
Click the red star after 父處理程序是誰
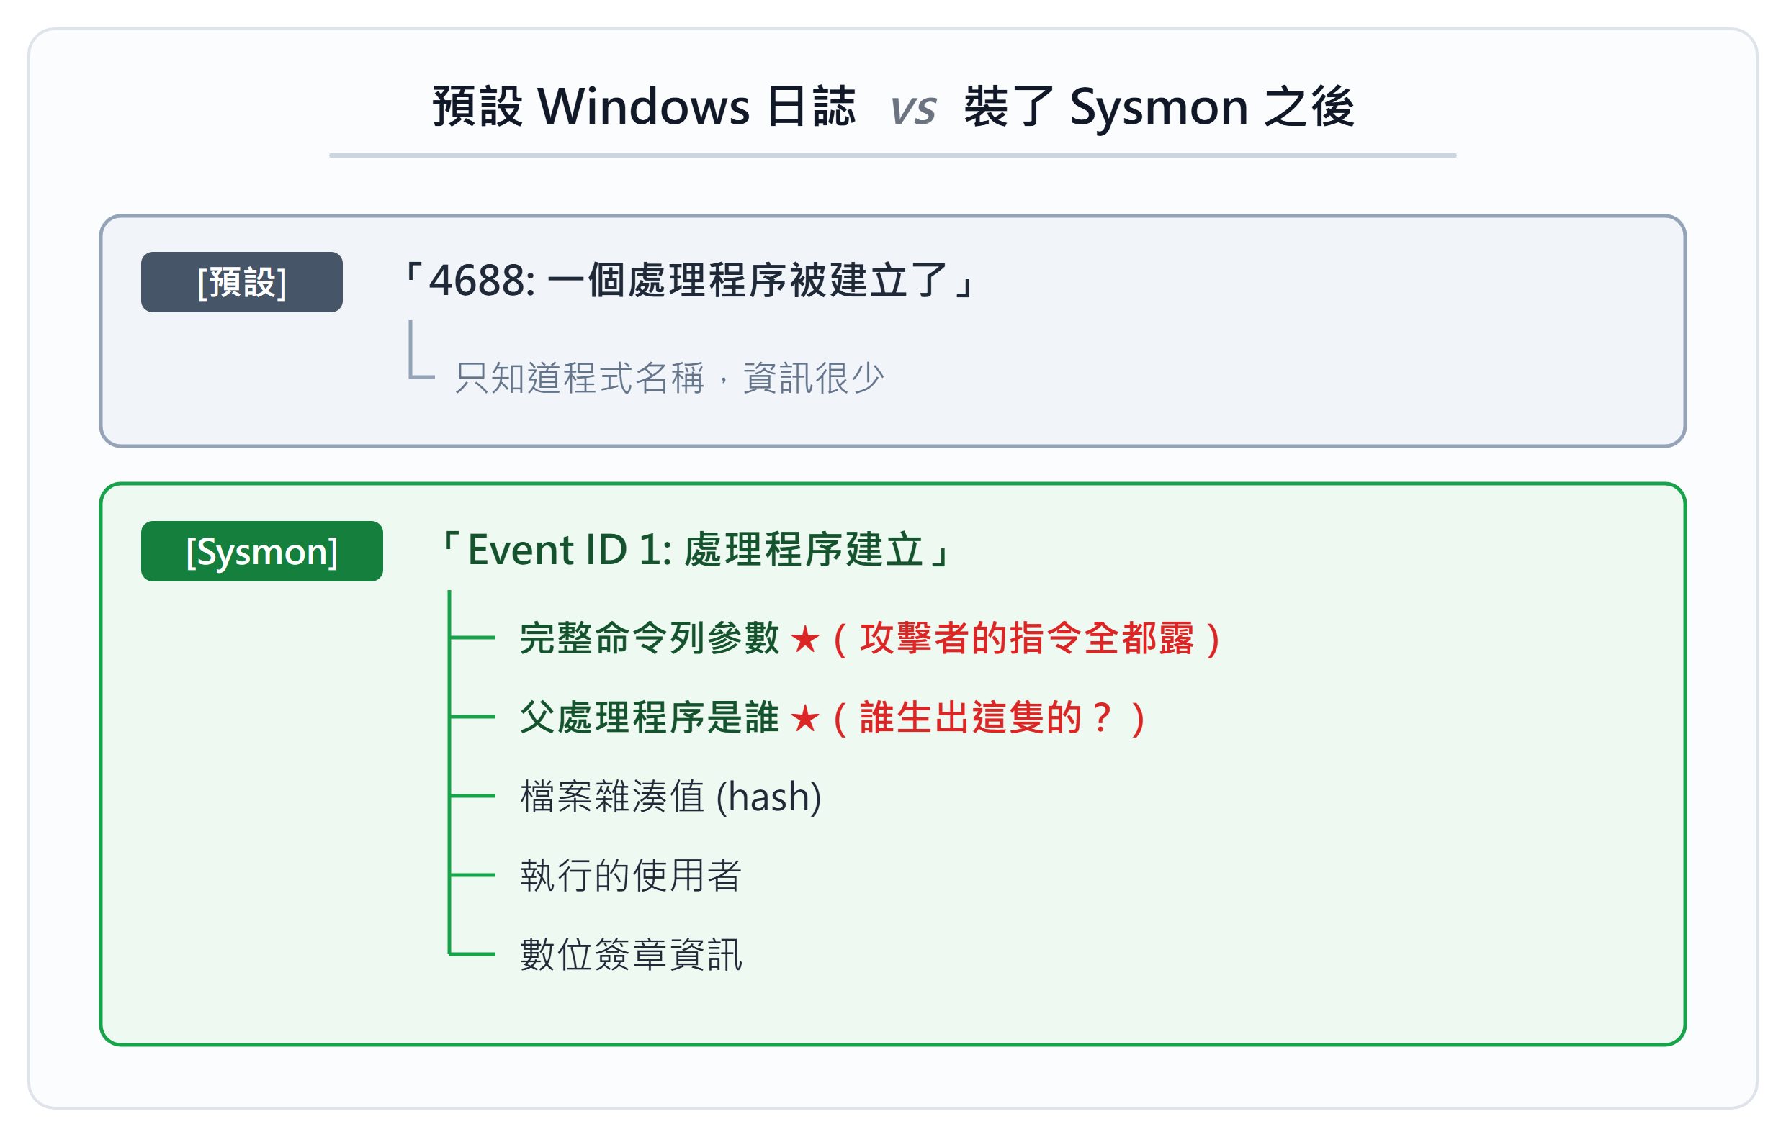(x=804, y=718)
